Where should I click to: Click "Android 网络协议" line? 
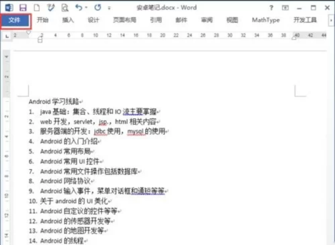(x=66, y=181)
